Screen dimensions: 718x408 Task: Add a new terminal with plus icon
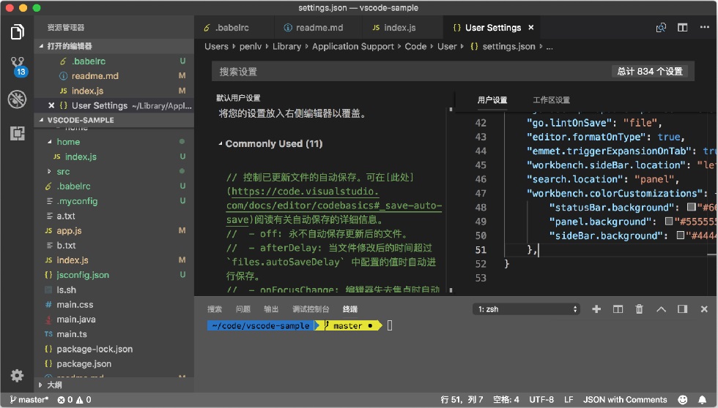(x=596, y=309)
